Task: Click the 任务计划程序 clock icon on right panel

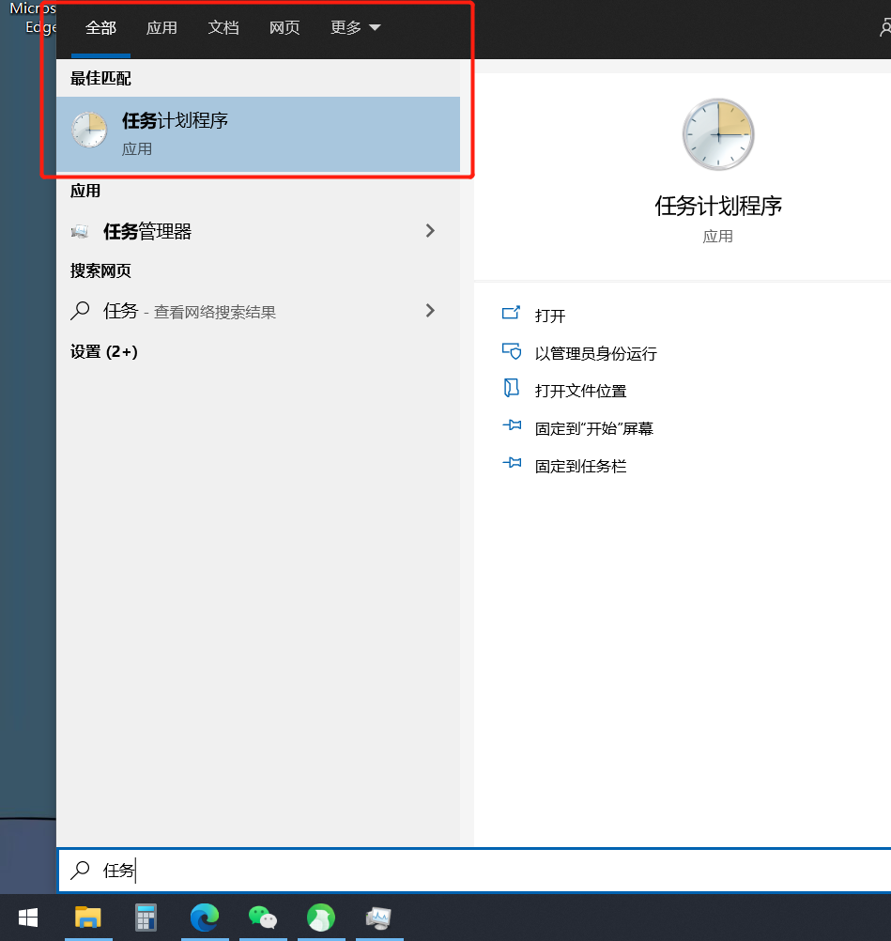Action: click(x=717, y=134)
